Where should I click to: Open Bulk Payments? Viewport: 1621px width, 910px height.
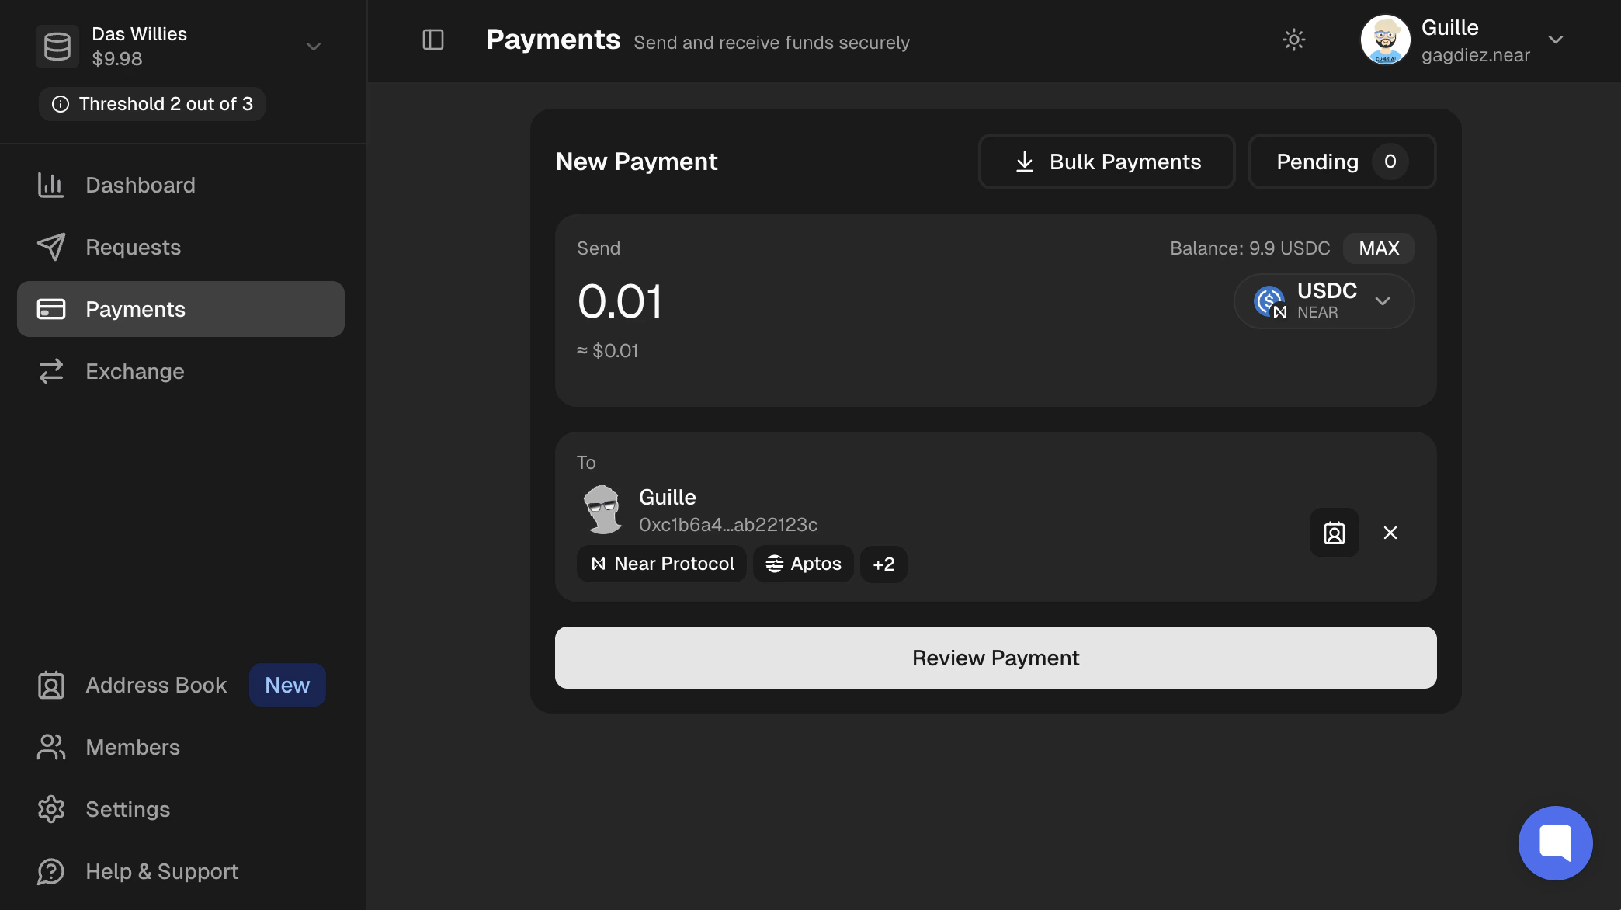1106,162
